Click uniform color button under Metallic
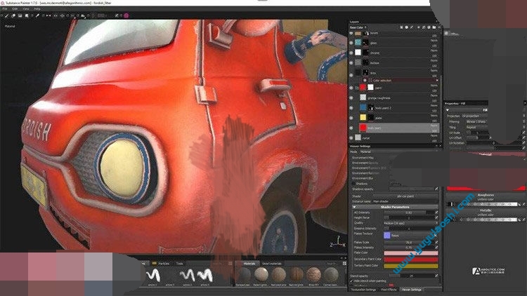The height and width of the screenshot is (296, 527). click(x=486, y=215)
